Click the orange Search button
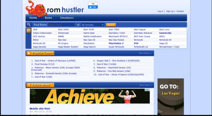Screen dimensions: 212x116 coord(111,25)
